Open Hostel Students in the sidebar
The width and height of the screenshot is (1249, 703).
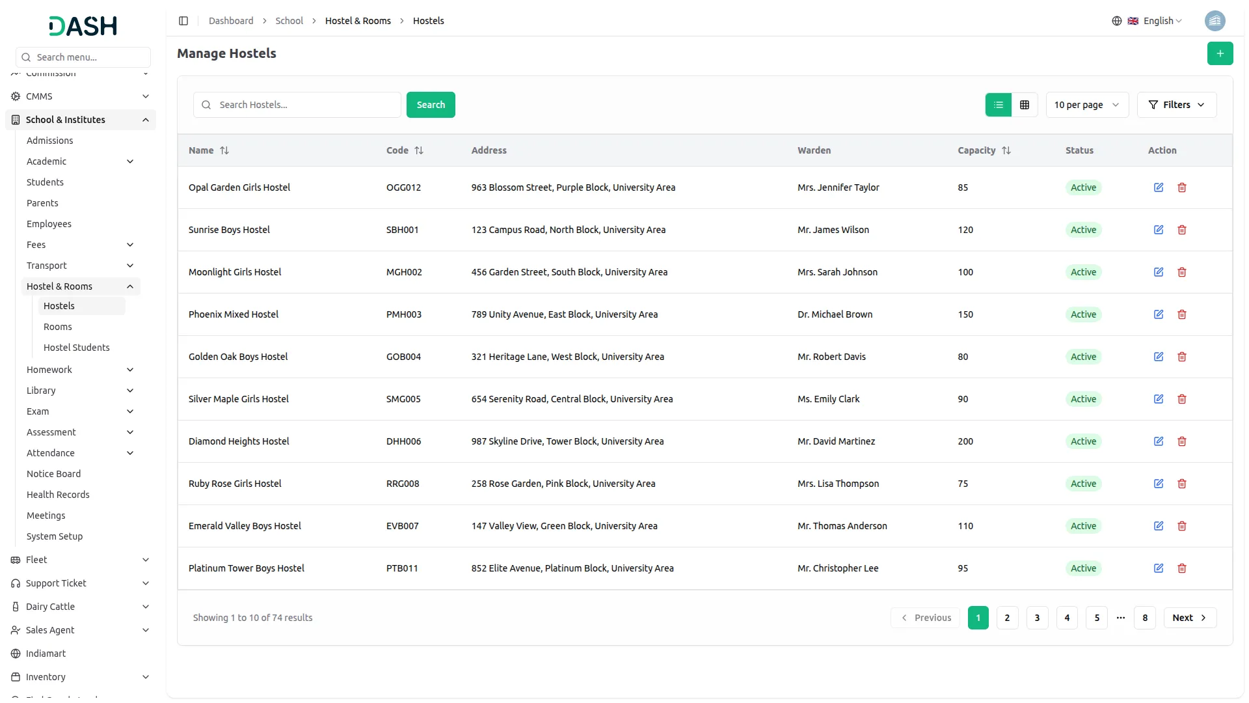77,348
